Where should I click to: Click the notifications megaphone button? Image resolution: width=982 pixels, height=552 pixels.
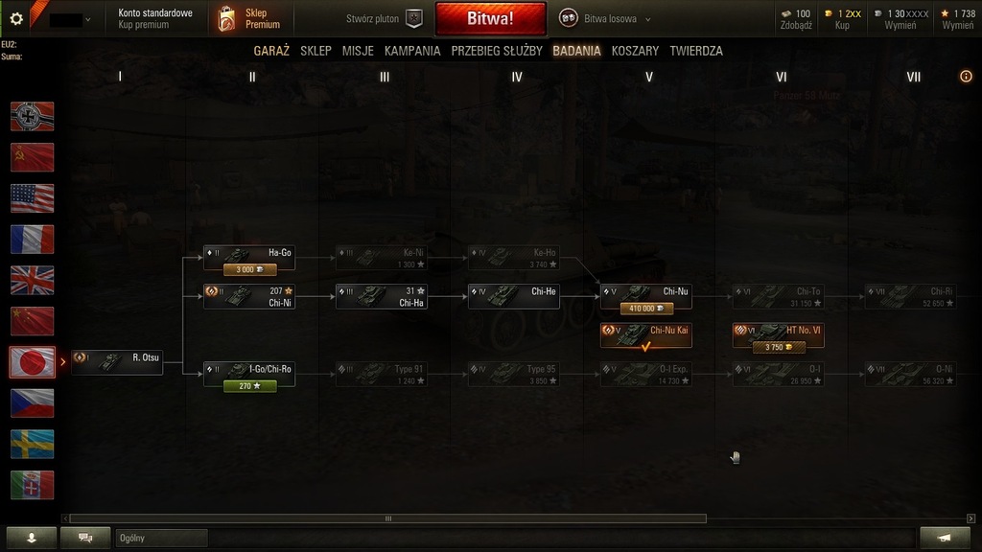945,538
